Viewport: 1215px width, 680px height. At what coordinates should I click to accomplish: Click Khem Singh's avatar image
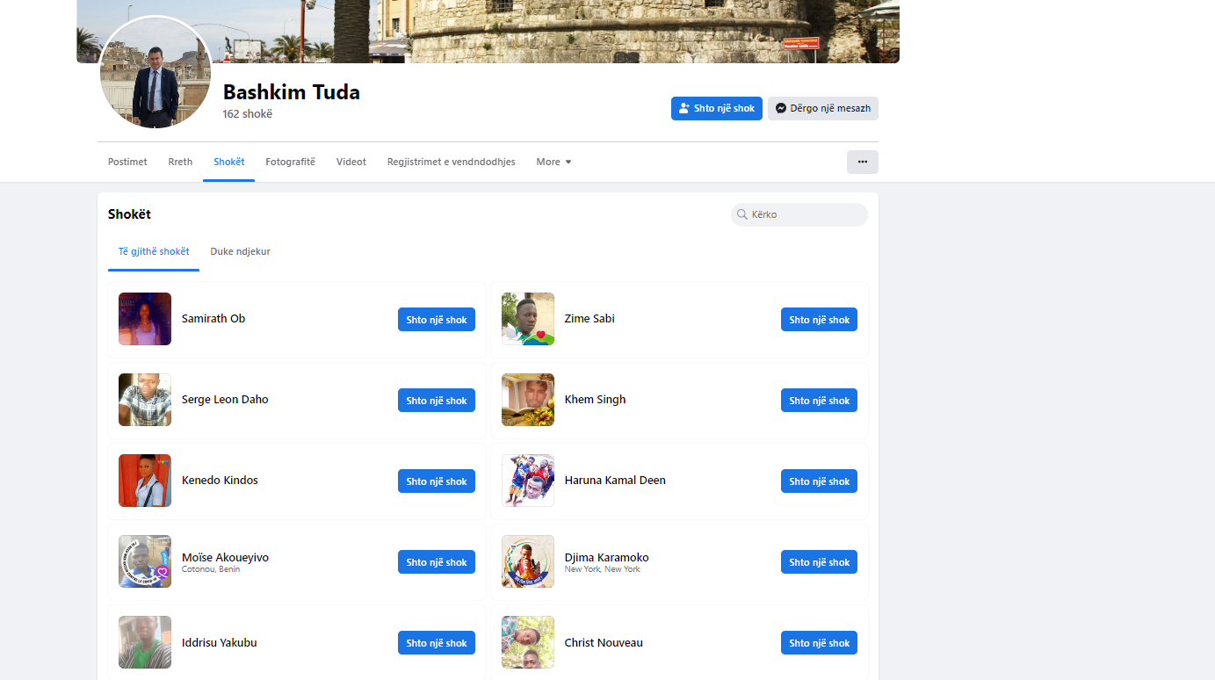coord(528,400)
